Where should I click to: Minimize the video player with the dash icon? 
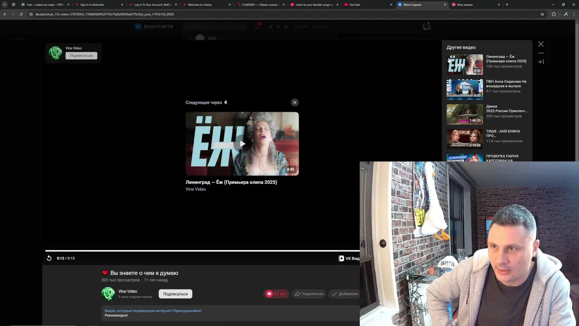(x=541, y=53)
